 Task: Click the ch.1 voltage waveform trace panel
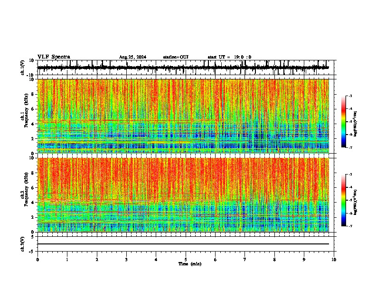[x=186, y=68]
